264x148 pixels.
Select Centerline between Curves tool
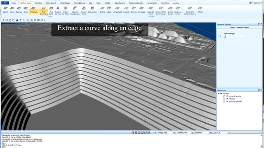[x=190, y=11]
